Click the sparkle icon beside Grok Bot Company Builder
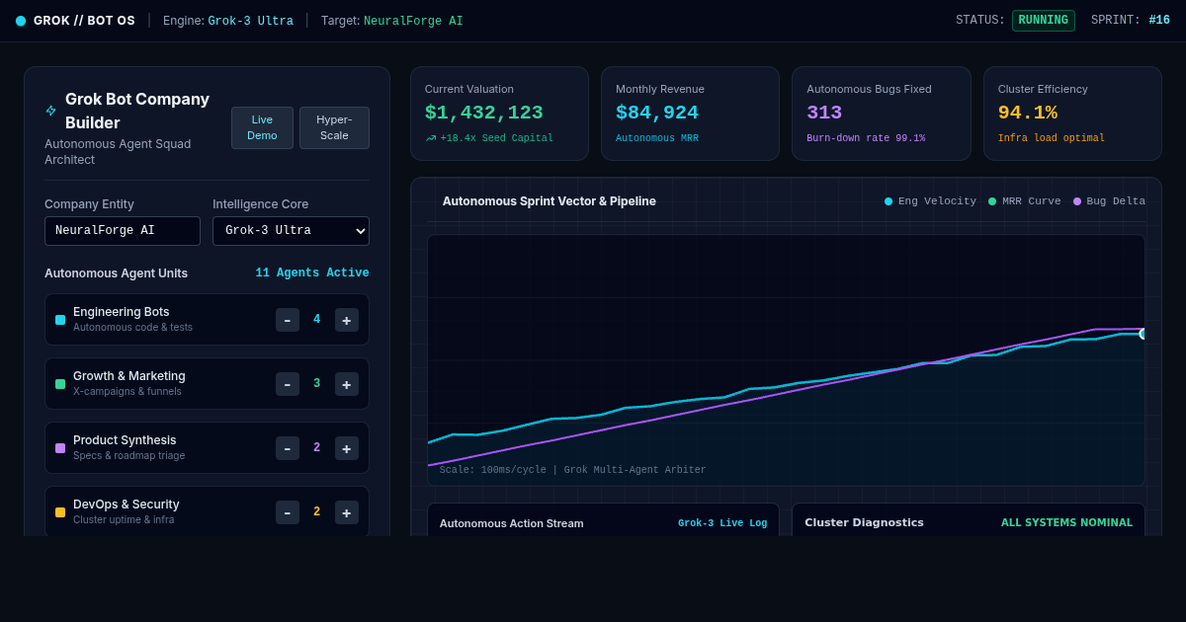1186x622 pixels. [x=50, y=111]
